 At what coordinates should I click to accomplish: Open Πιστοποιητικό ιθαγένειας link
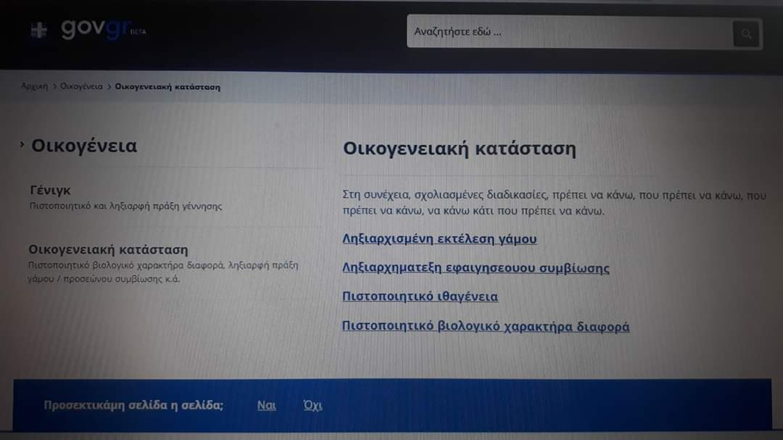[x=420, y=296]
